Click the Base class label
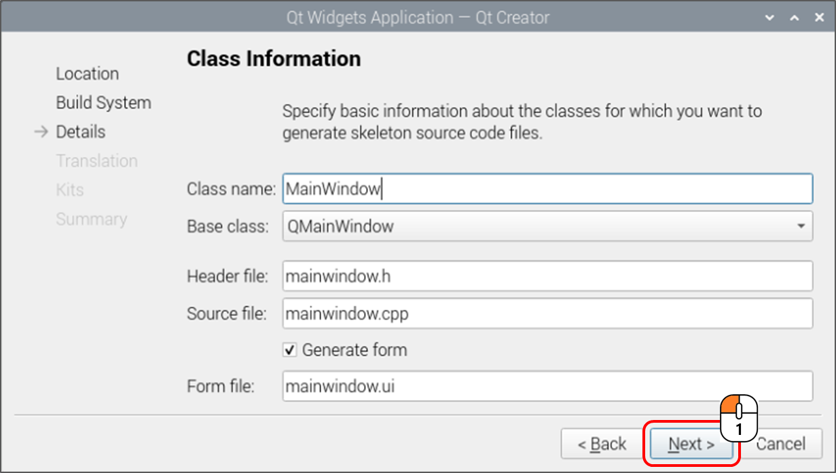 click(x=228, y=226)
